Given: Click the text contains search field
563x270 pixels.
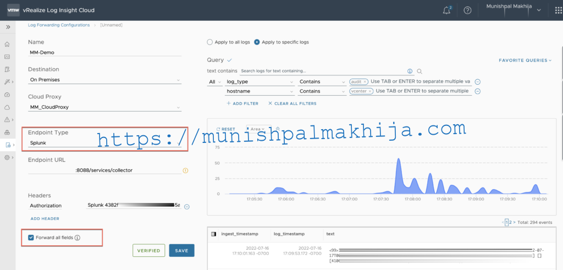Looking at the screenshot, I should point(327,71).
